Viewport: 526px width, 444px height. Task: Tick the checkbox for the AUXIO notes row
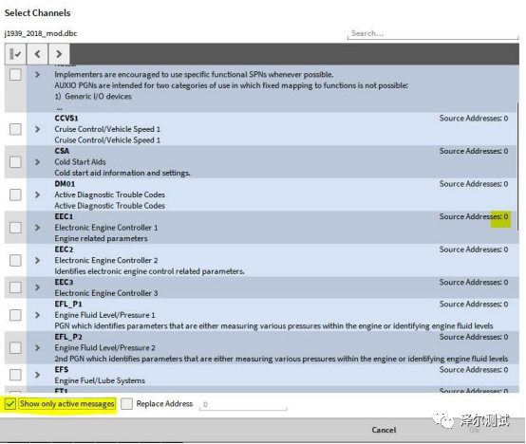pos(15,74)
